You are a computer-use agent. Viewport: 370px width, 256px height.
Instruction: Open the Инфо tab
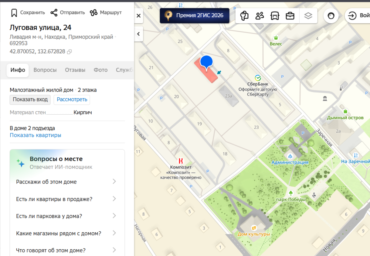18,70
